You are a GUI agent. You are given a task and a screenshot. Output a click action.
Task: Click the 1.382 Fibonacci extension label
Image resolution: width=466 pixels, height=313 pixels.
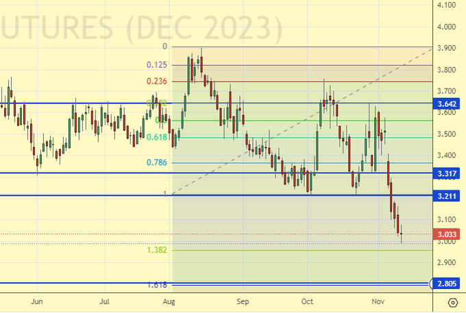tap(158, 251)
